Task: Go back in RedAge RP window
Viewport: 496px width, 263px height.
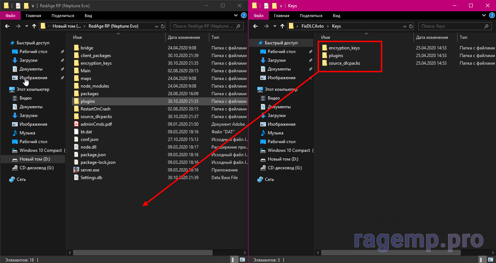Action: pyautogui.click(x=7, y=26)
